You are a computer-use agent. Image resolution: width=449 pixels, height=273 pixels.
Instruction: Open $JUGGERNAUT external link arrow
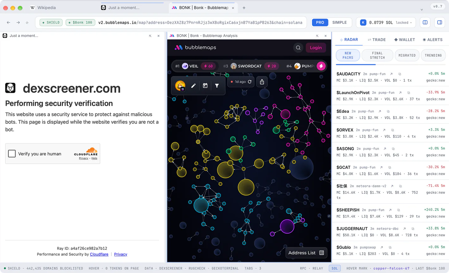(x=404, y=229)
